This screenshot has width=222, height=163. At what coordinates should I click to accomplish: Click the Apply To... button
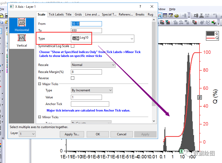coord(72,134)
